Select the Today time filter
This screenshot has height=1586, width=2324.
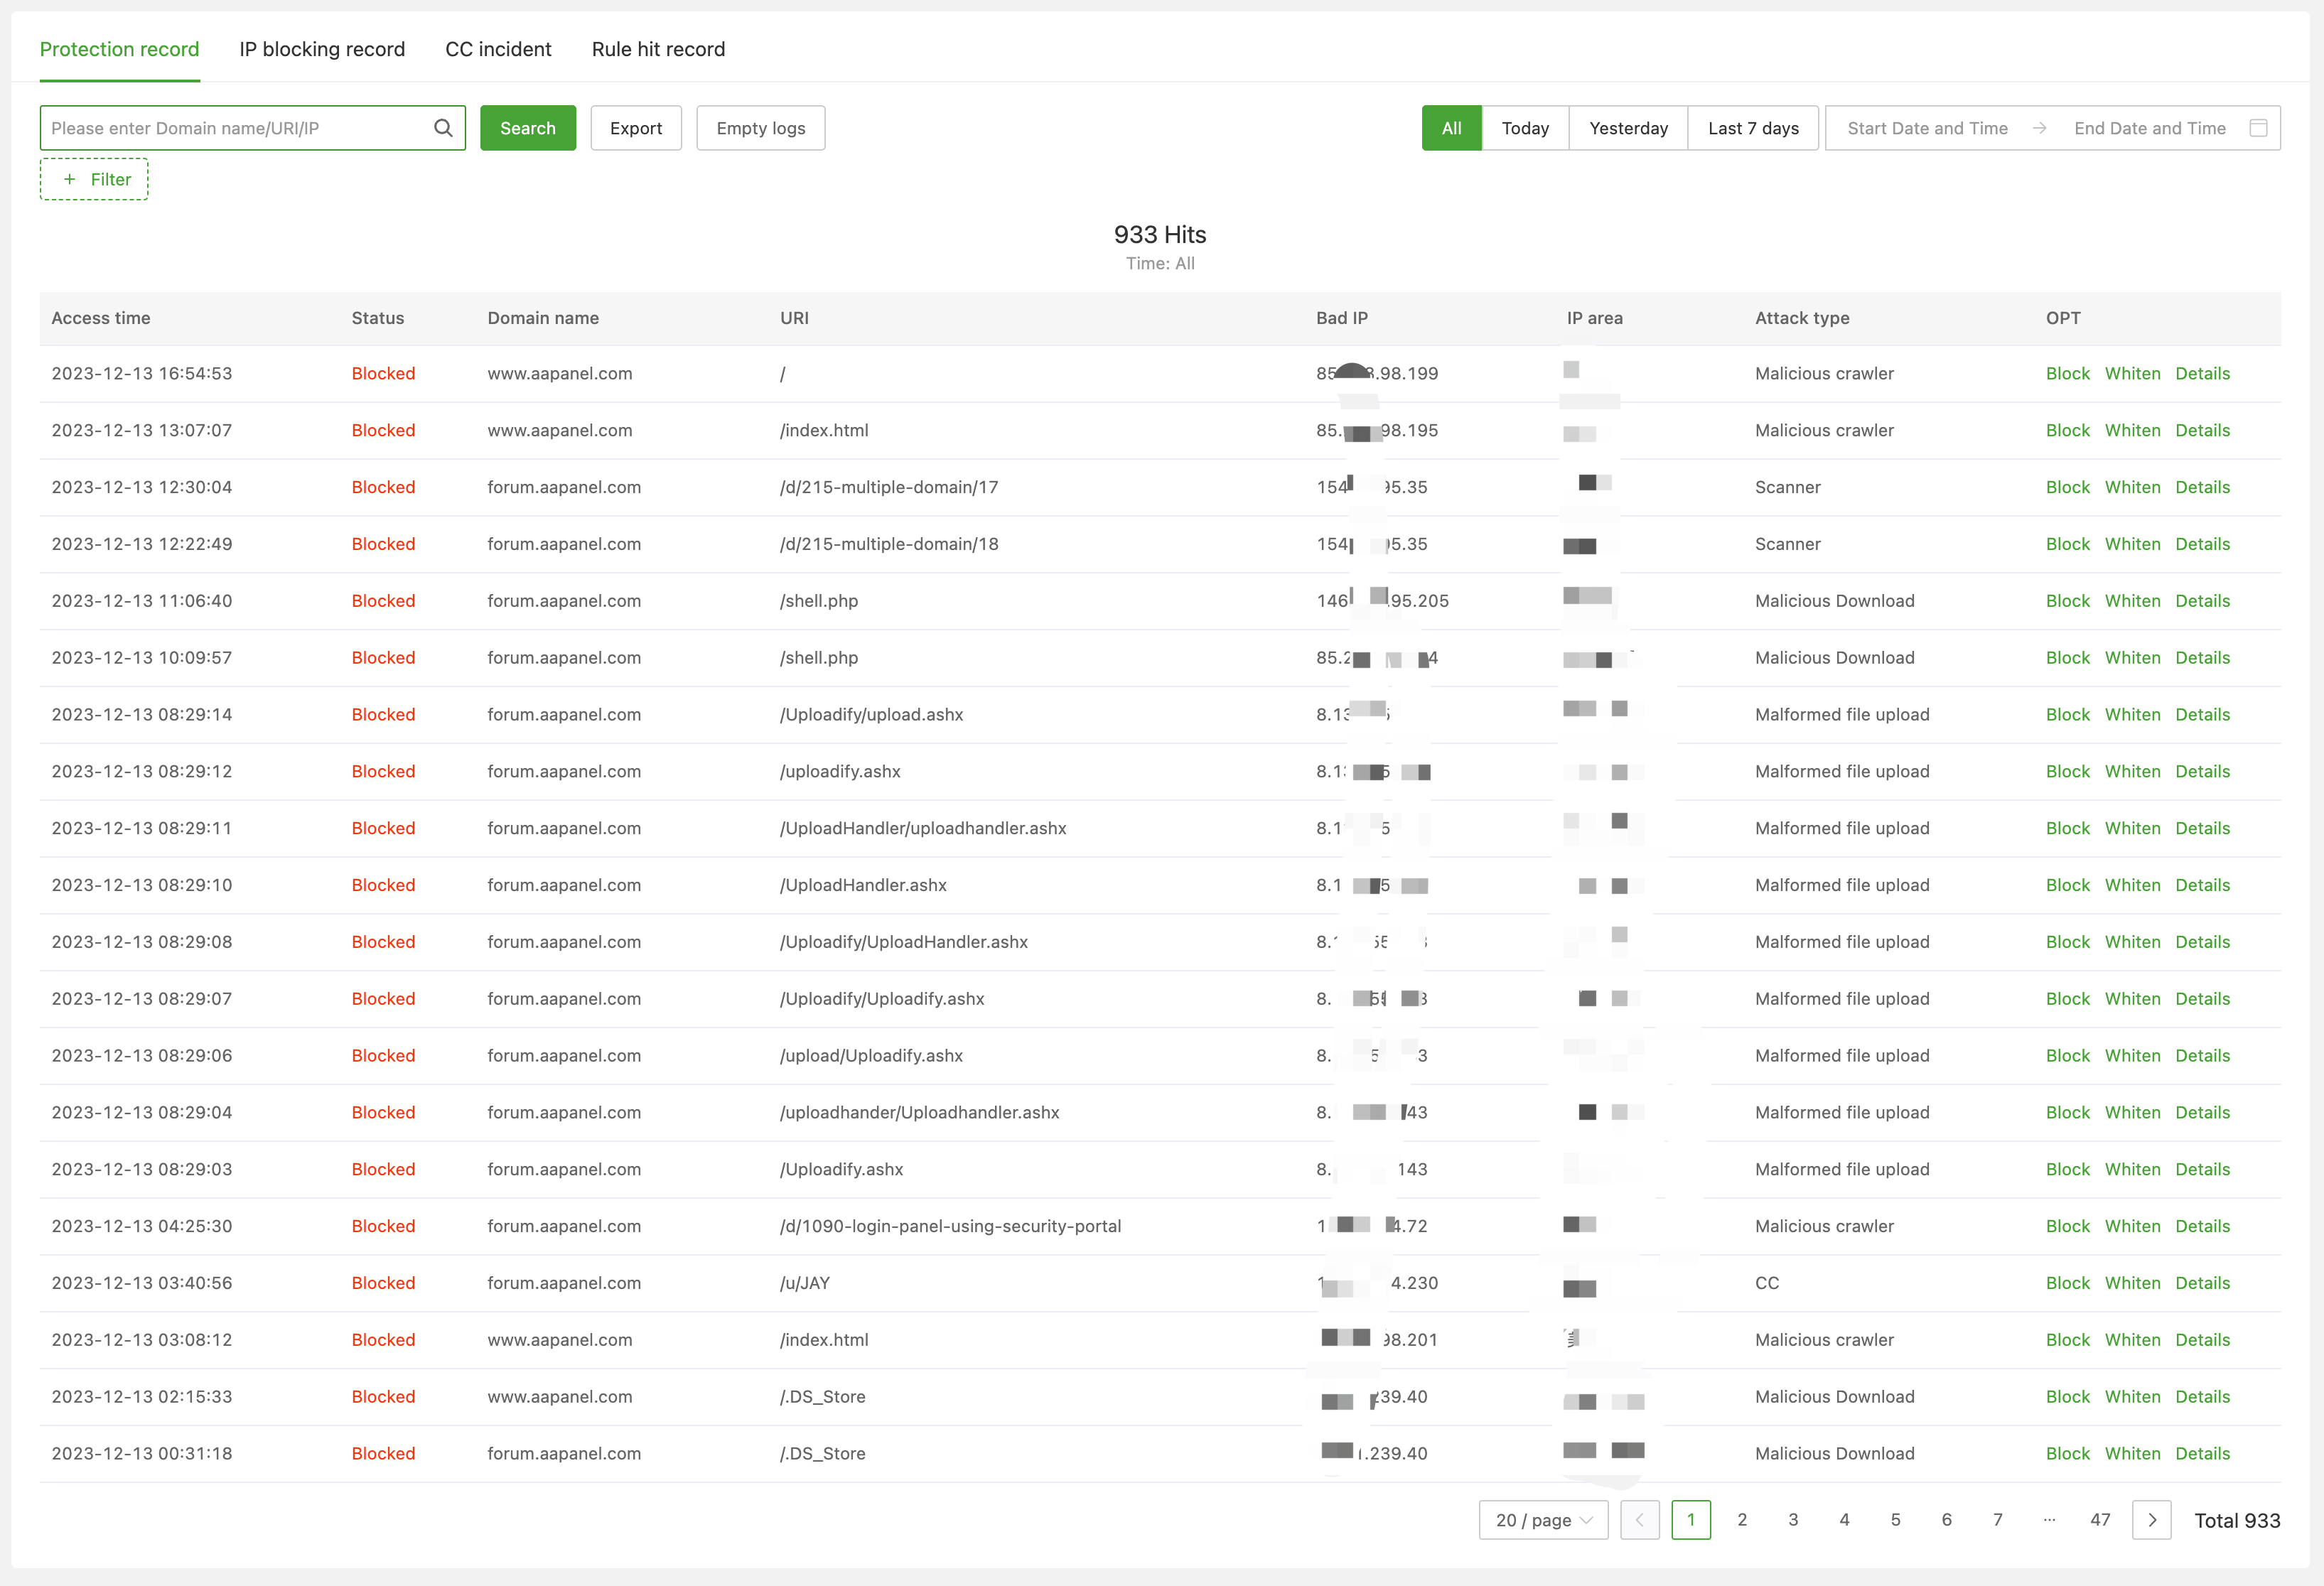(1524, 128)
